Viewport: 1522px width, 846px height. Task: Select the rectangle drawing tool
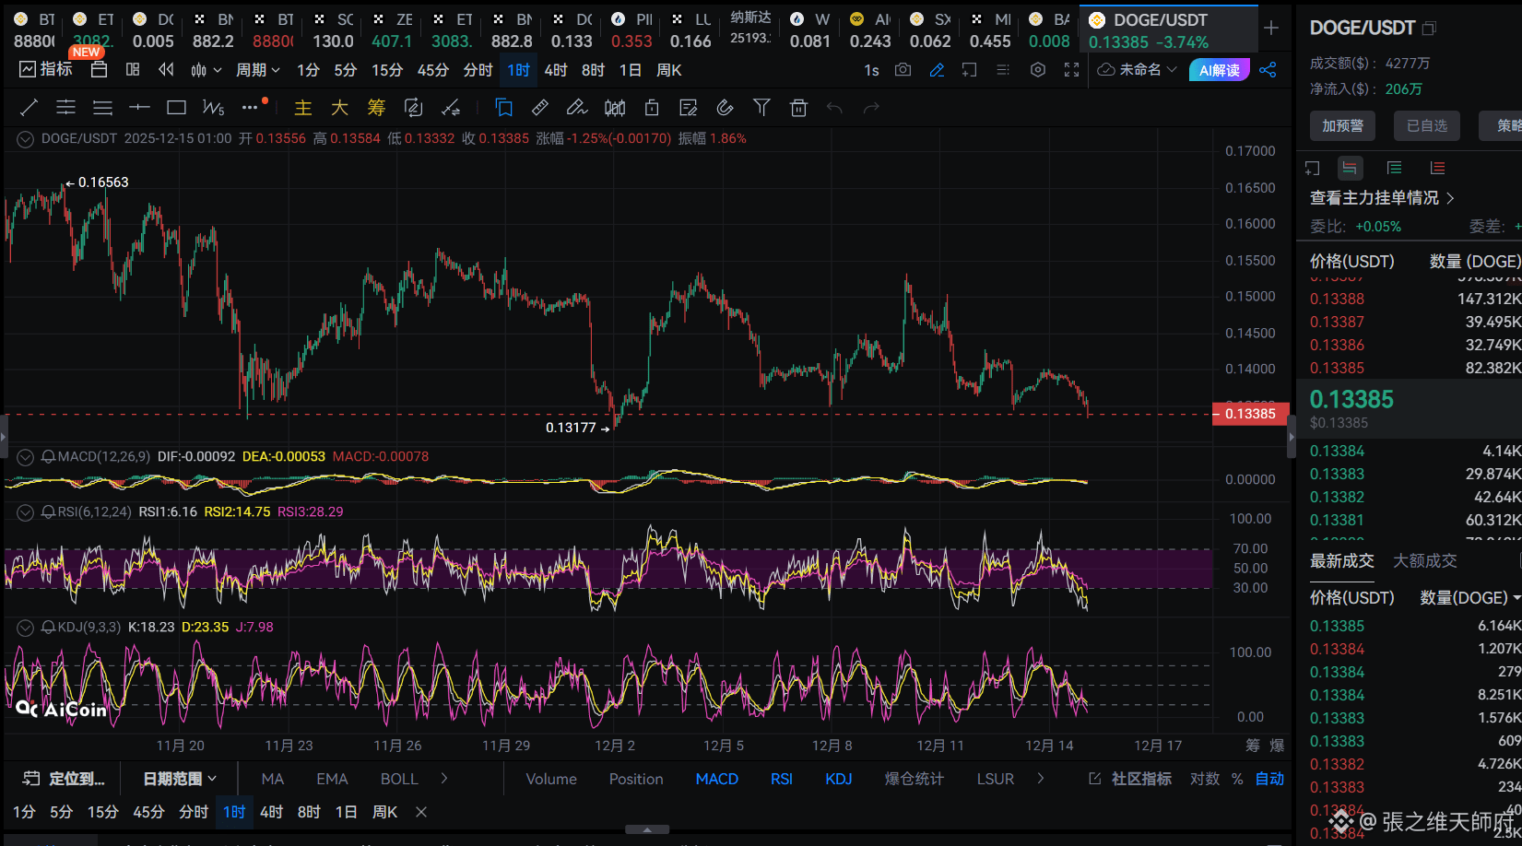(x=176, y=108)
